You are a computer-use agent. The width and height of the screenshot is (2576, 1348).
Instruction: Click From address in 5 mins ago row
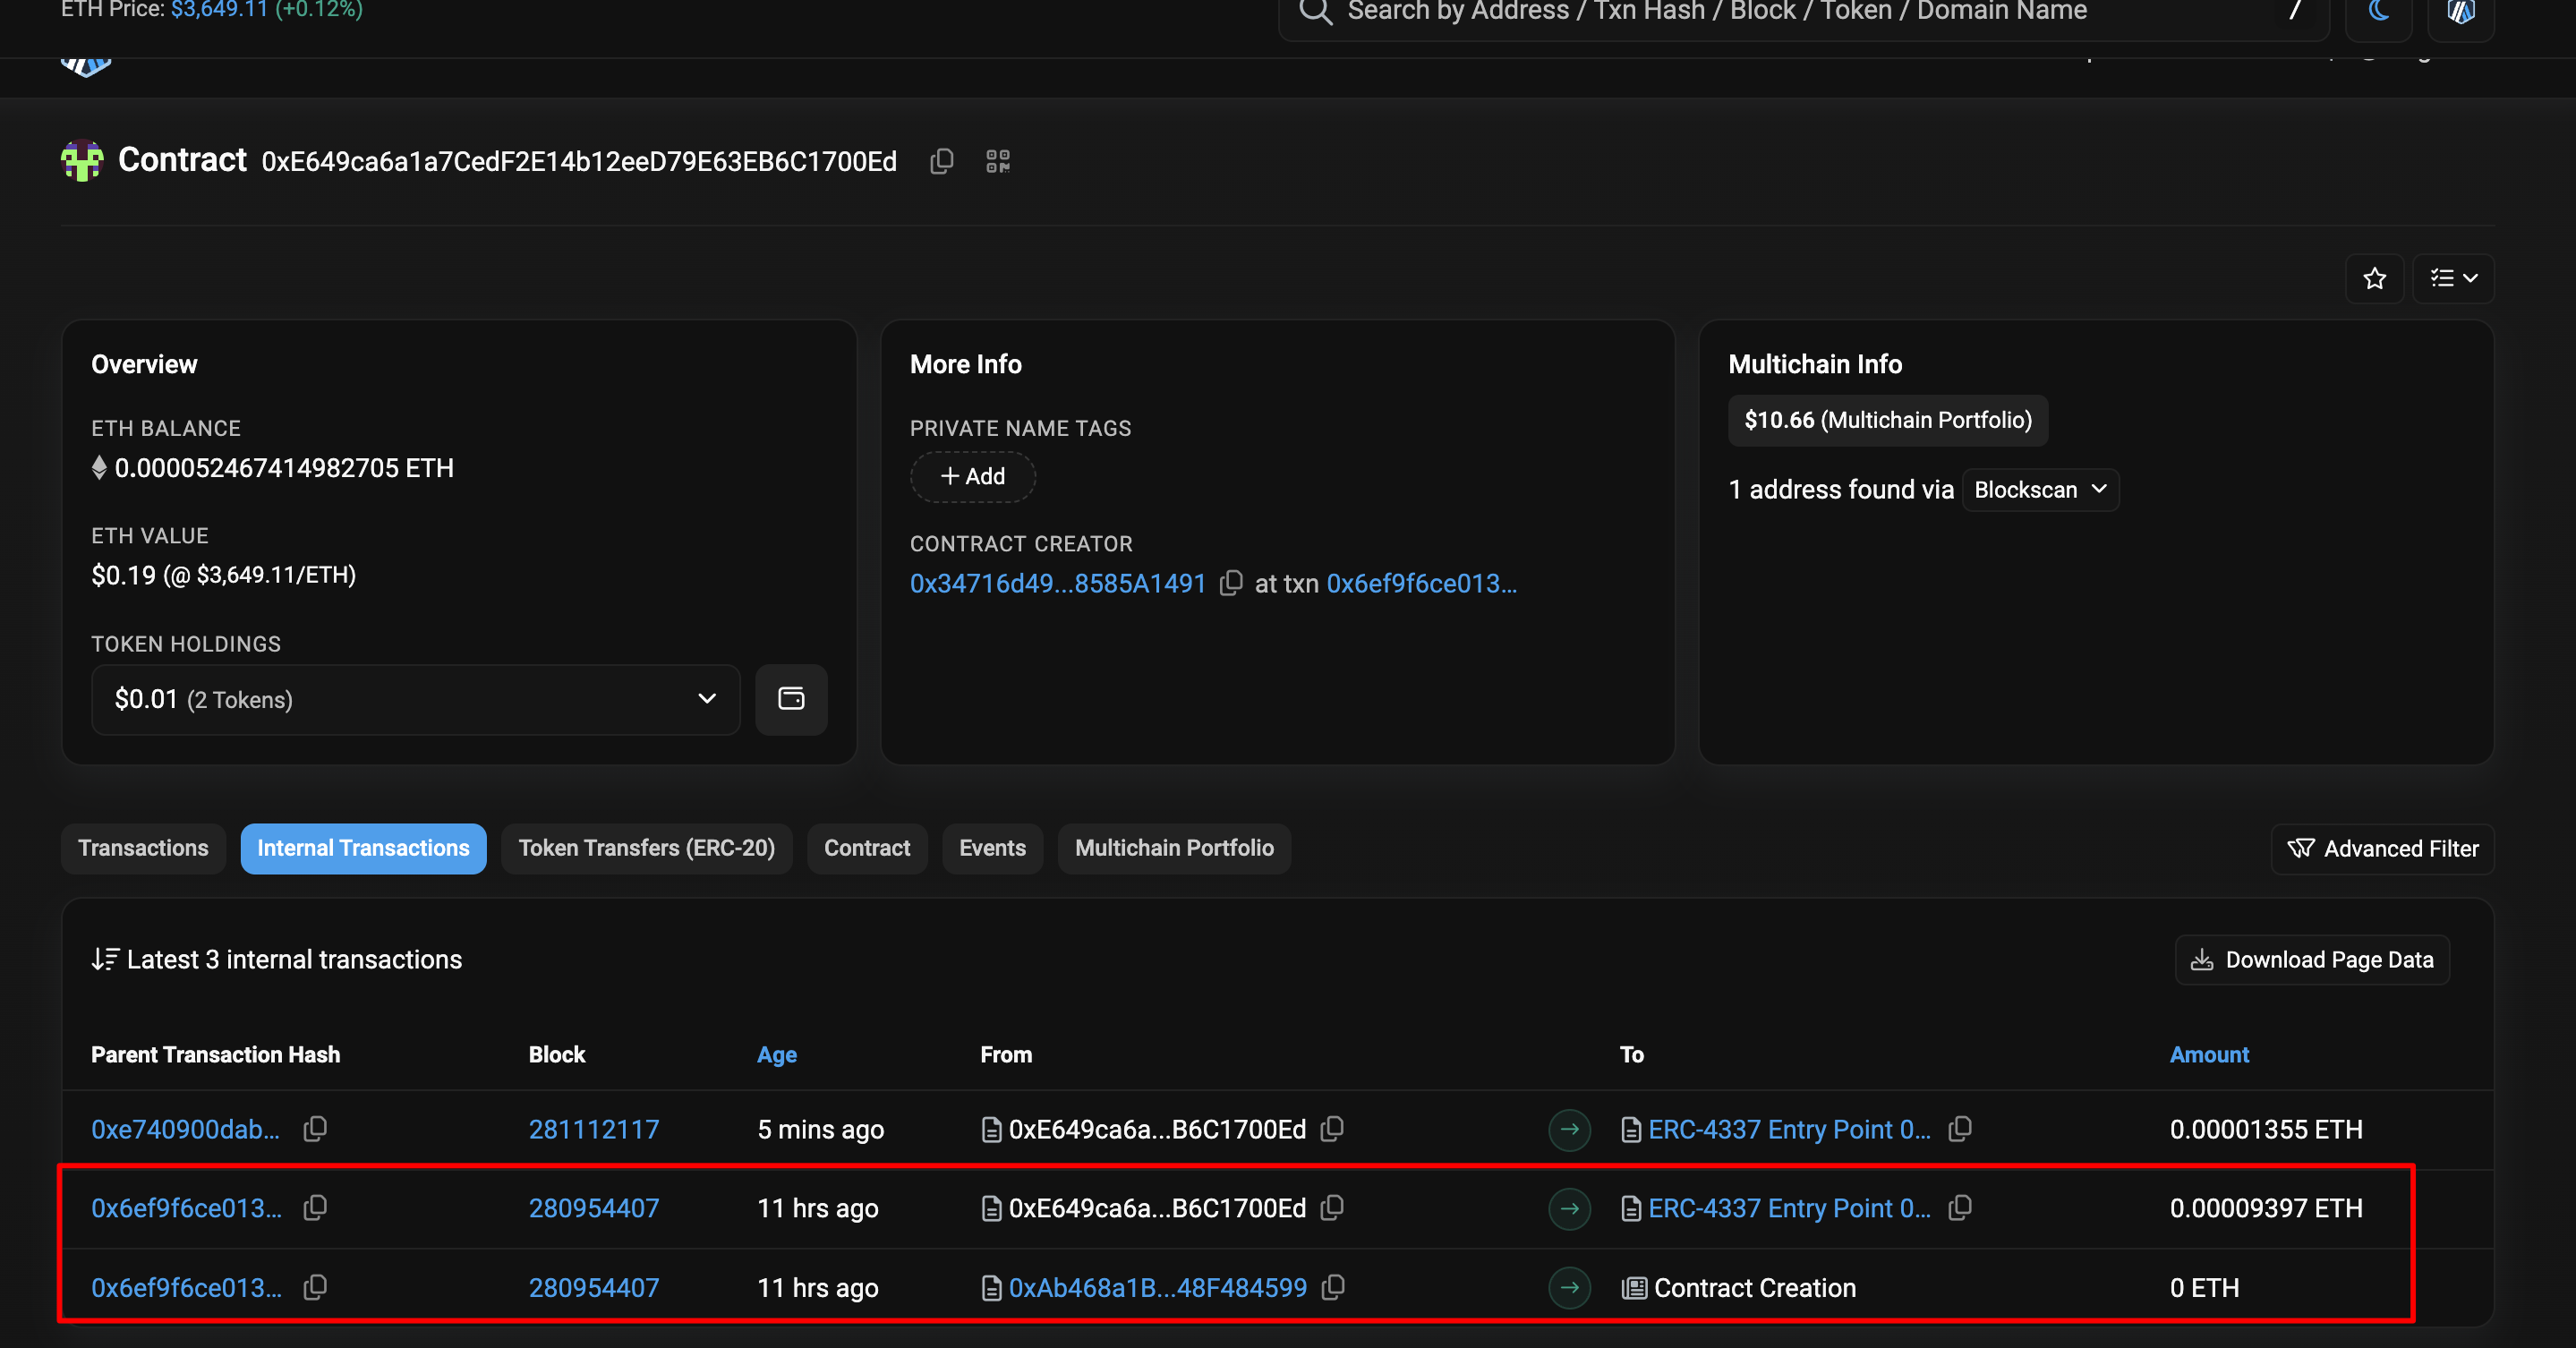(1157, 1130)
